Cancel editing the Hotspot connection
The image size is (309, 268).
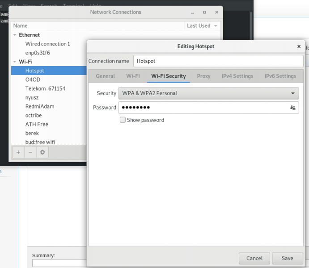pos(254,258)
